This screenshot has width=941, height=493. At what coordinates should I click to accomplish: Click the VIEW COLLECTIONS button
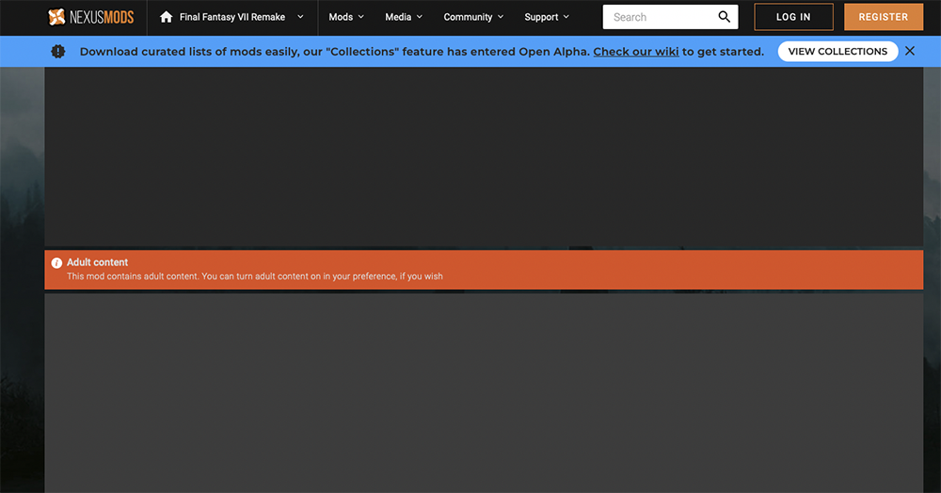click(837, 52)
